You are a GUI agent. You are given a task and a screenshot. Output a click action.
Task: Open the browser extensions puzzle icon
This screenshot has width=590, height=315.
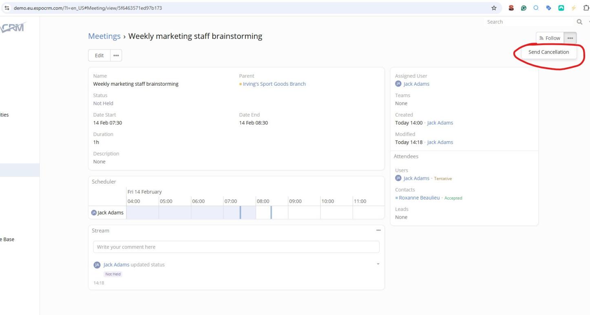pos(586,8)
